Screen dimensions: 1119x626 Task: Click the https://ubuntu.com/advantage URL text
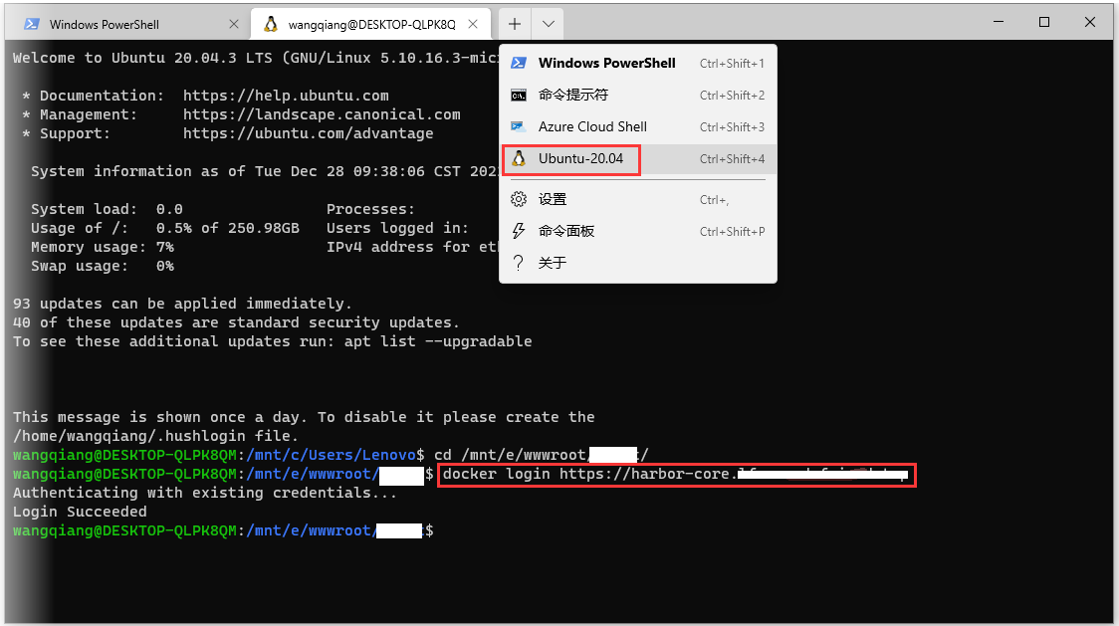tap(308, 133)
